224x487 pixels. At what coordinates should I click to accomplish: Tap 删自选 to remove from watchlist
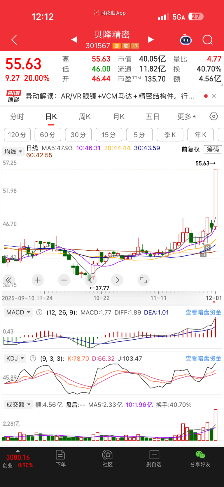[154, 458]
